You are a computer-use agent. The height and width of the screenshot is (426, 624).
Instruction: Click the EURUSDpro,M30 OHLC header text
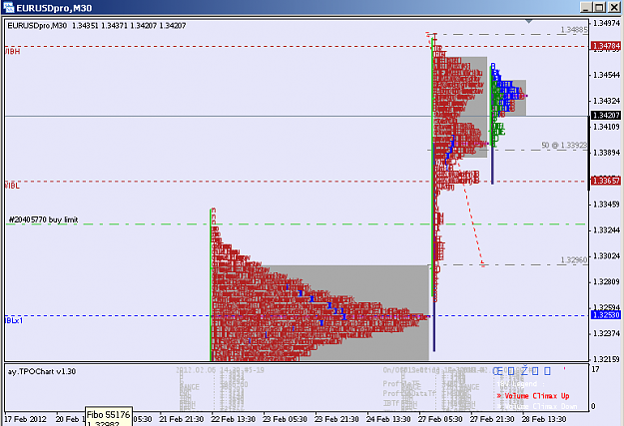[x=97, y=26]
